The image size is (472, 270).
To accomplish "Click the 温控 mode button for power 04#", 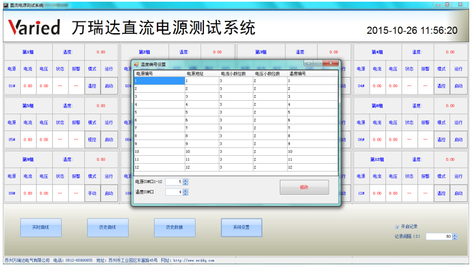I will 442,86.
